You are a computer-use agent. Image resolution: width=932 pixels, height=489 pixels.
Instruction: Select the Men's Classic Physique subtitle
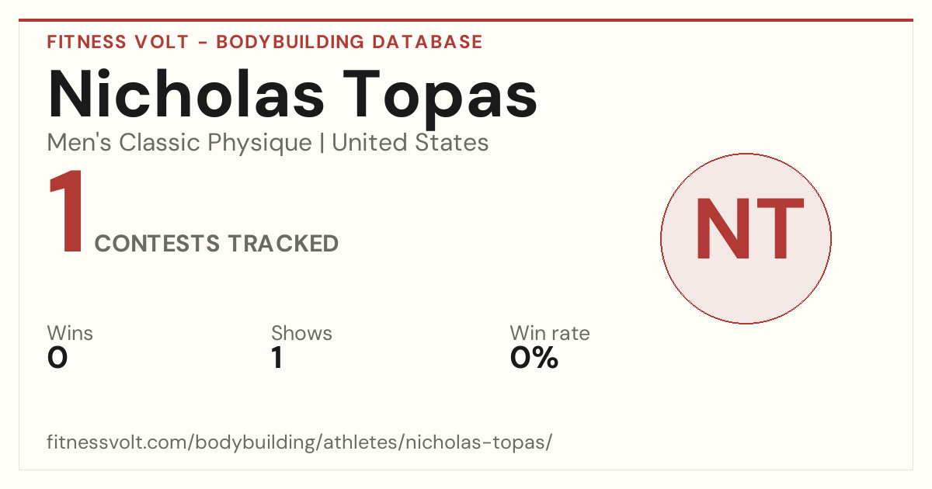(179, 143)
